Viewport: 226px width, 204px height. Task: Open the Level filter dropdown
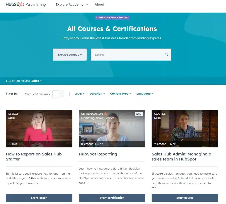pos(79,94)
